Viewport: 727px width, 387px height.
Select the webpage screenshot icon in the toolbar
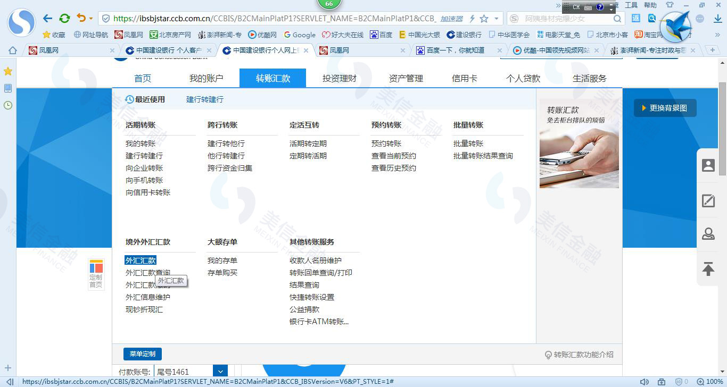pyautogui.click(x=652, y=18)
